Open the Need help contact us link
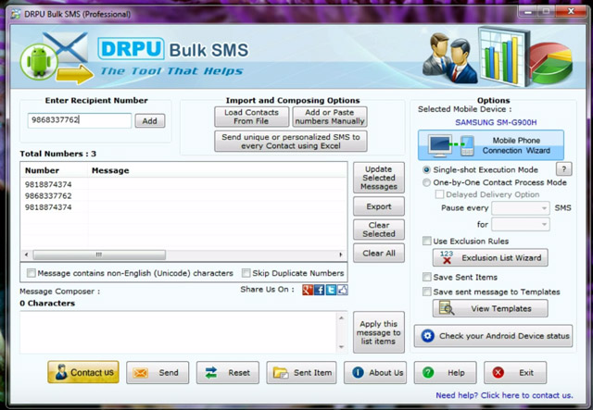 [504, 395]
